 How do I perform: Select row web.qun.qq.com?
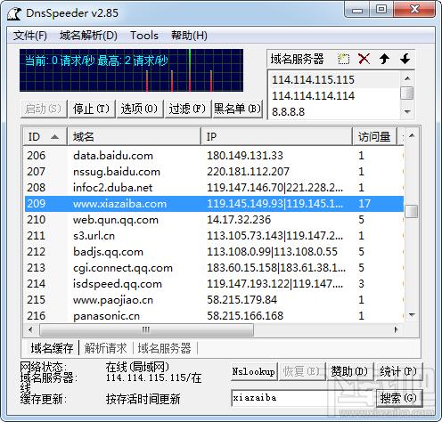point(214,220)
